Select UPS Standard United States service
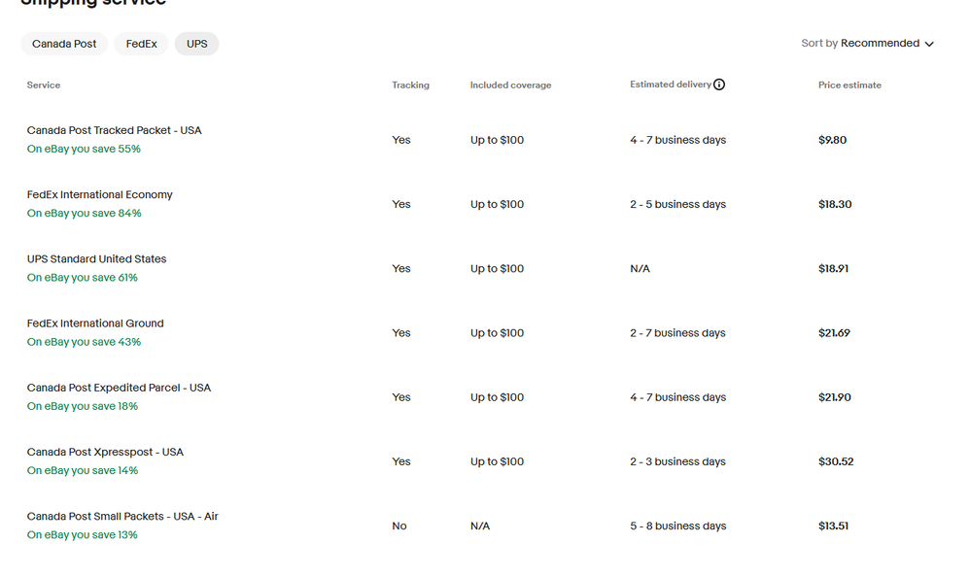Viewport: 970px width, 577px height. click(97, 259)
